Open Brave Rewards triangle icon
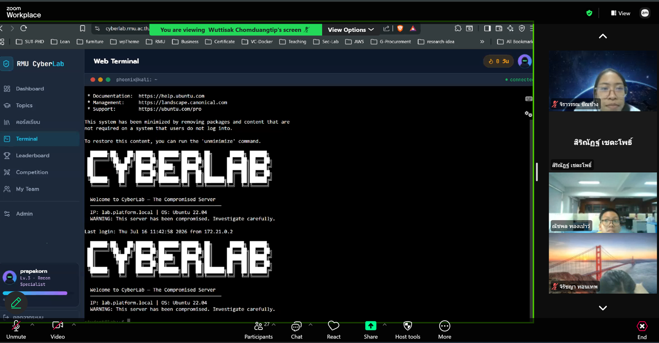659x343 pixels. coord(413,29)
